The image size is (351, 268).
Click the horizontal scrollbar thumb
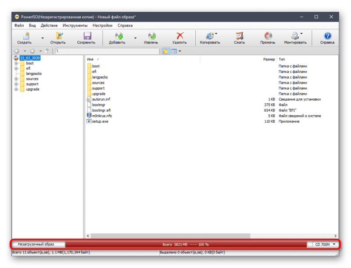click(170, 236)
